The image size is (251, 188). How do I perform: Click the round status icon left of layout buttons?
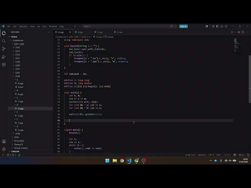point(207,26)
